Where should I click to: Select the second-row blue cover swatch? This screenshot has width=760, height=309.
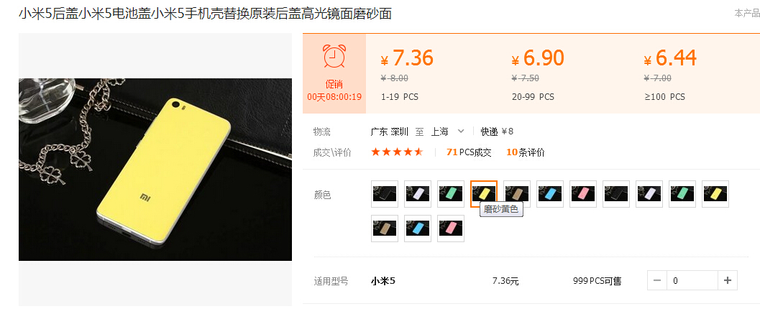(417, 228)
